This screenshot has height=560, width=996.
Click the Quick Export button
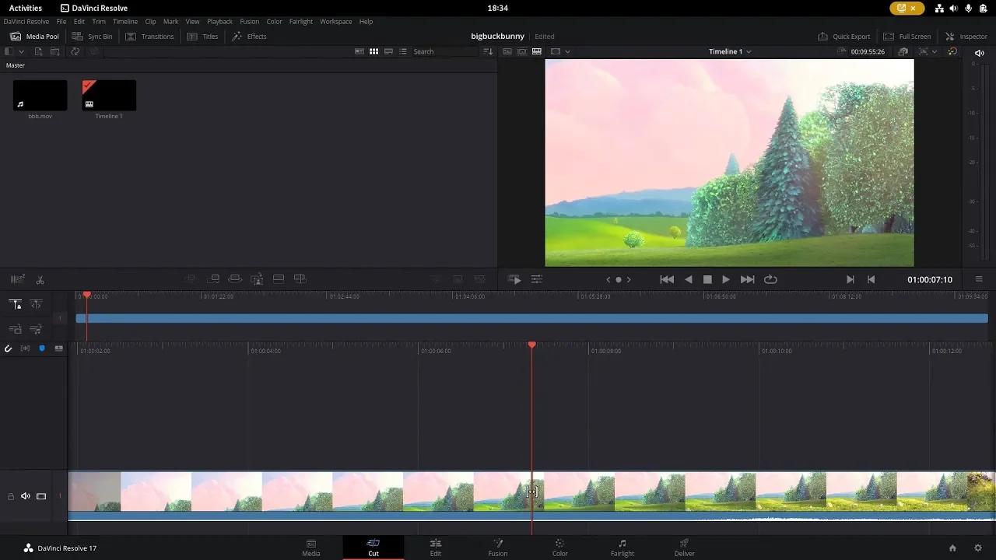[843, 37]
